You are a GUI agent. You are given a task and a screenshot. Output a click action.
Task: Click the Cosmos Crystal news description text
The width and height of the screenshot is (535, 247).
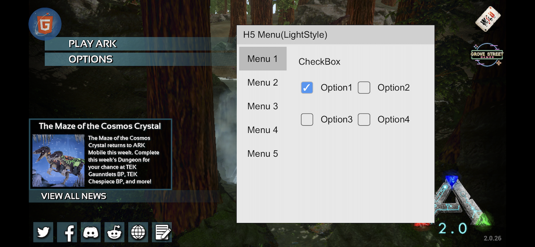pos(124,160)
